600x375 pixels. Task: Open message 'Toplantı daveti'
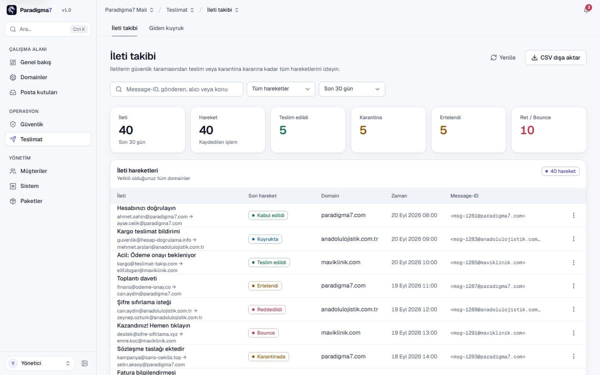(x=137, y=278)
